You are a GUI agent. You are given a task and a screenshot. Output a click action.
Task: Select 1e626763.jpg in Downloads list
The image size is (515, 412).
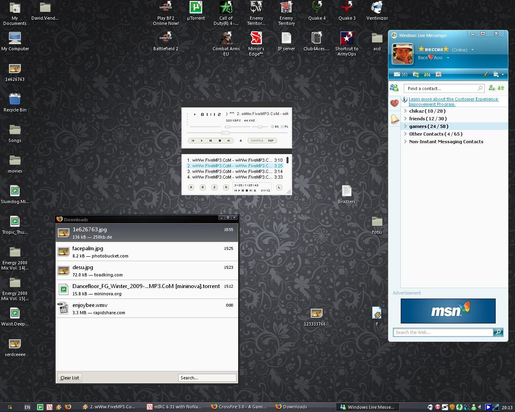click(x=147, y=233)
